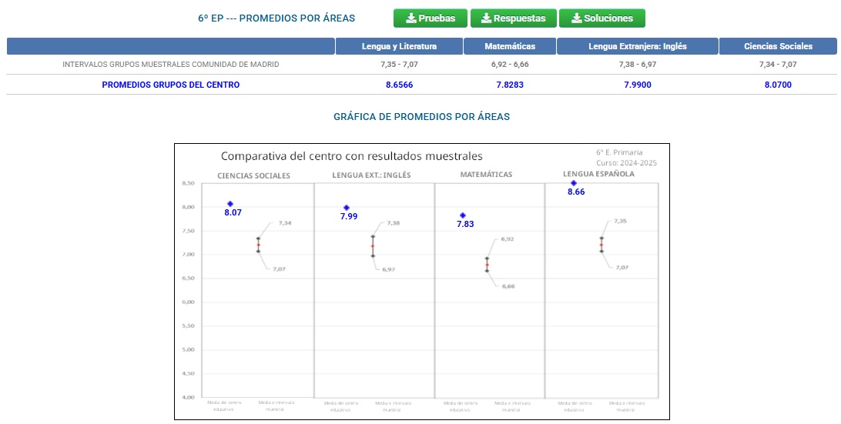Click the PROMEDIOS GRUPOS DEL CENTRO row label
The height and width of the screenshot is (424, 841).
pos(170,85)
